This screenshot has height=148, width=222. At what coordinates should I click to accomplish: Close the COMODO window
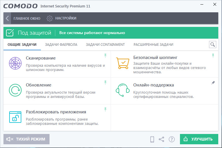click(215, 4)
